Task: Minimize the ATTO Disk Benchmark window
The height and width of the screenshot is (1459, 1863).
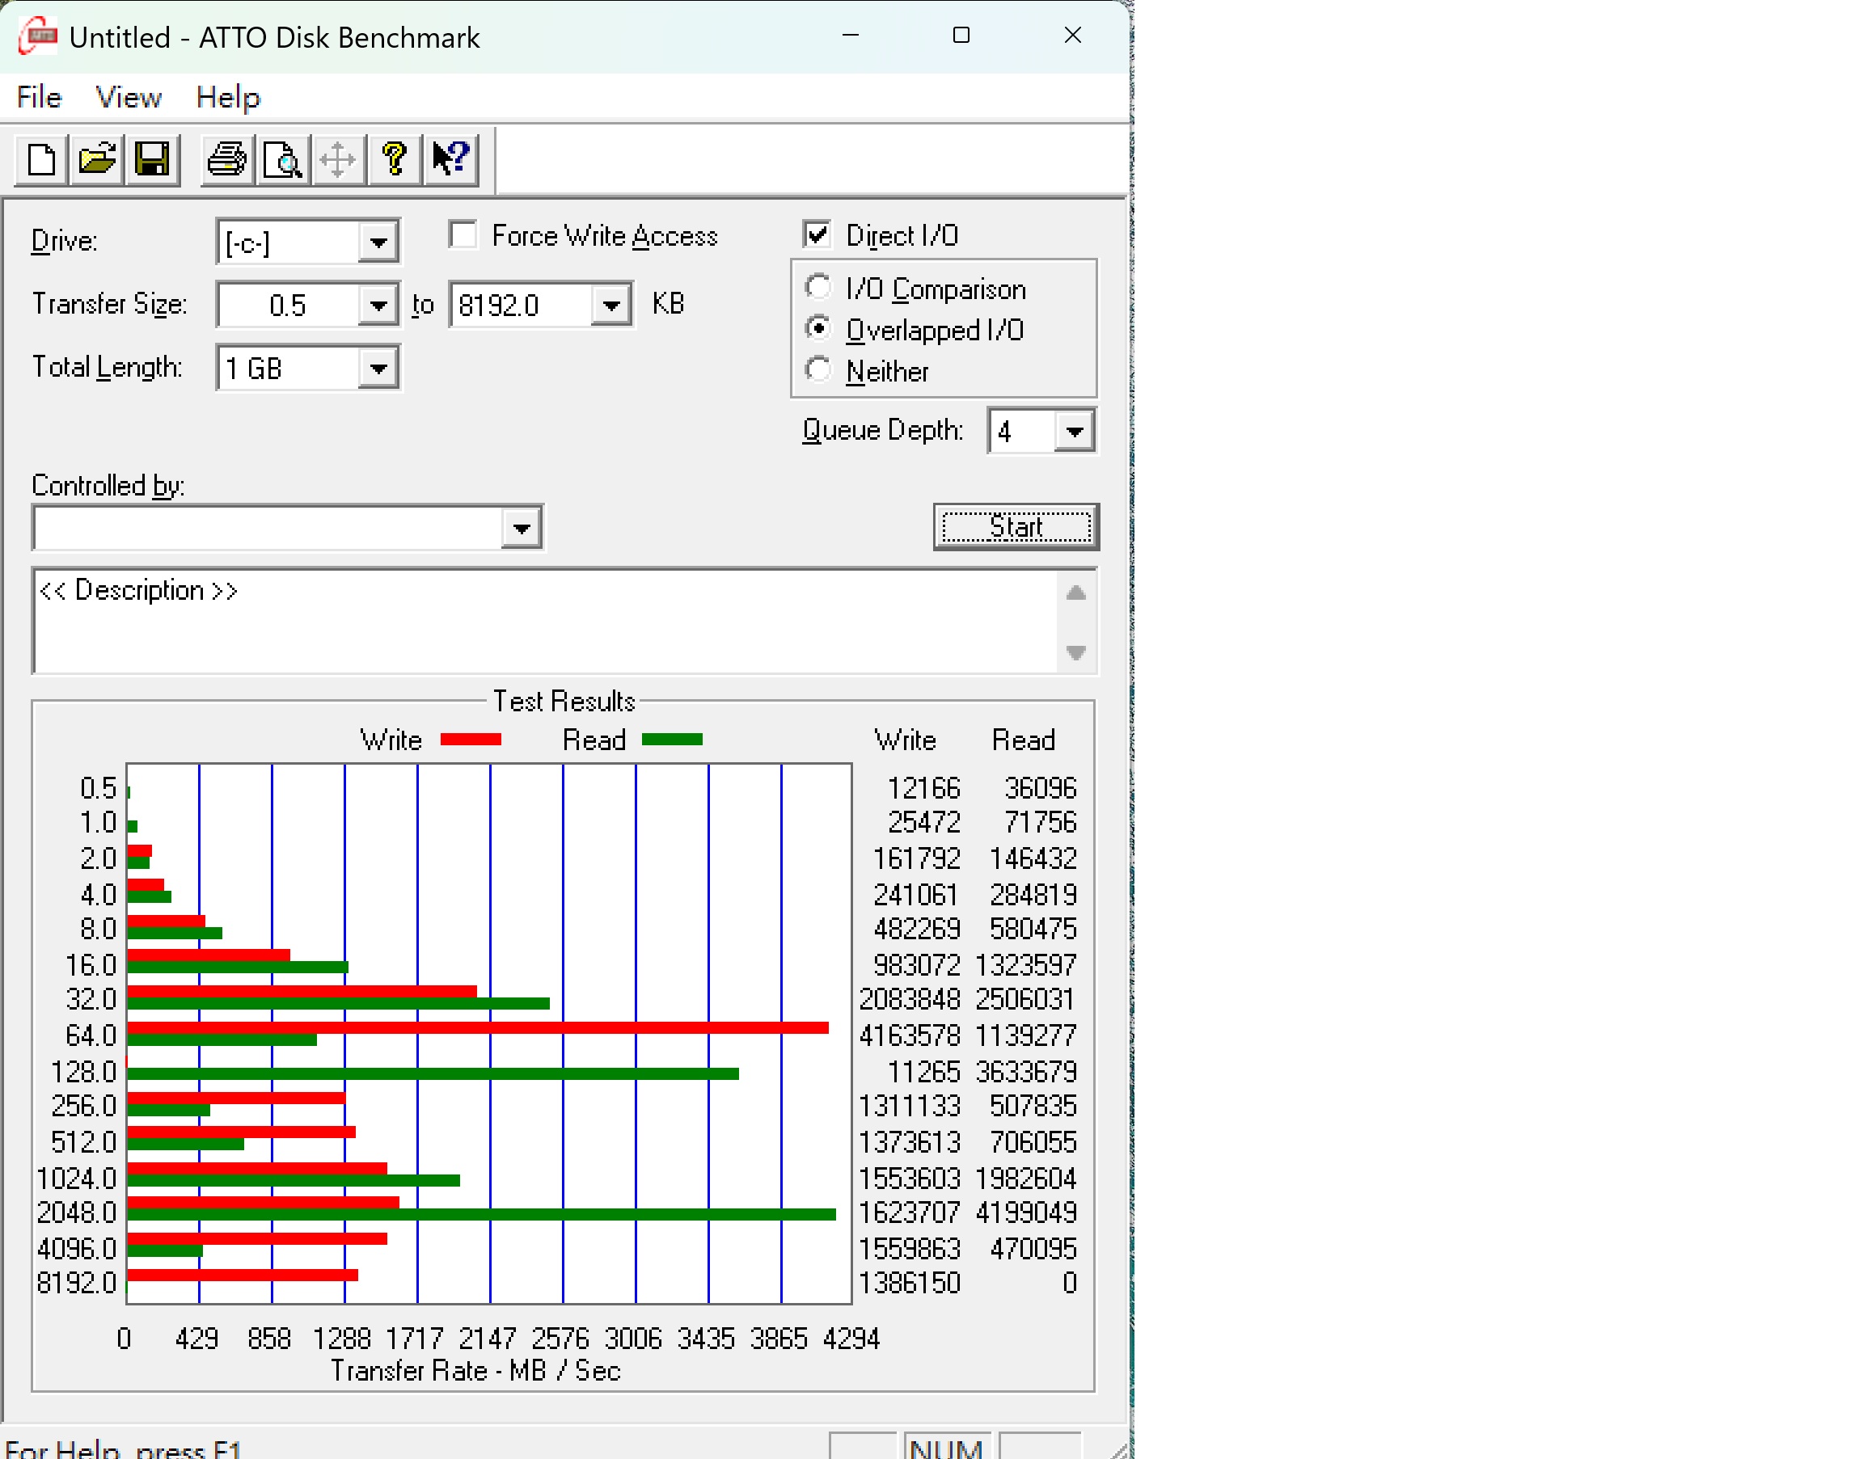Action: pos(851,35)
